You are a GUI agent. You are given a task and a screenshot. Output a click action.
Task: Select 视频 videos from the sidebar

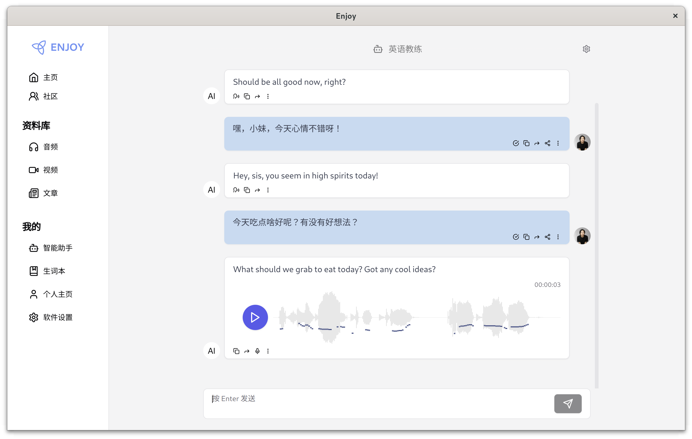(51, 170)
